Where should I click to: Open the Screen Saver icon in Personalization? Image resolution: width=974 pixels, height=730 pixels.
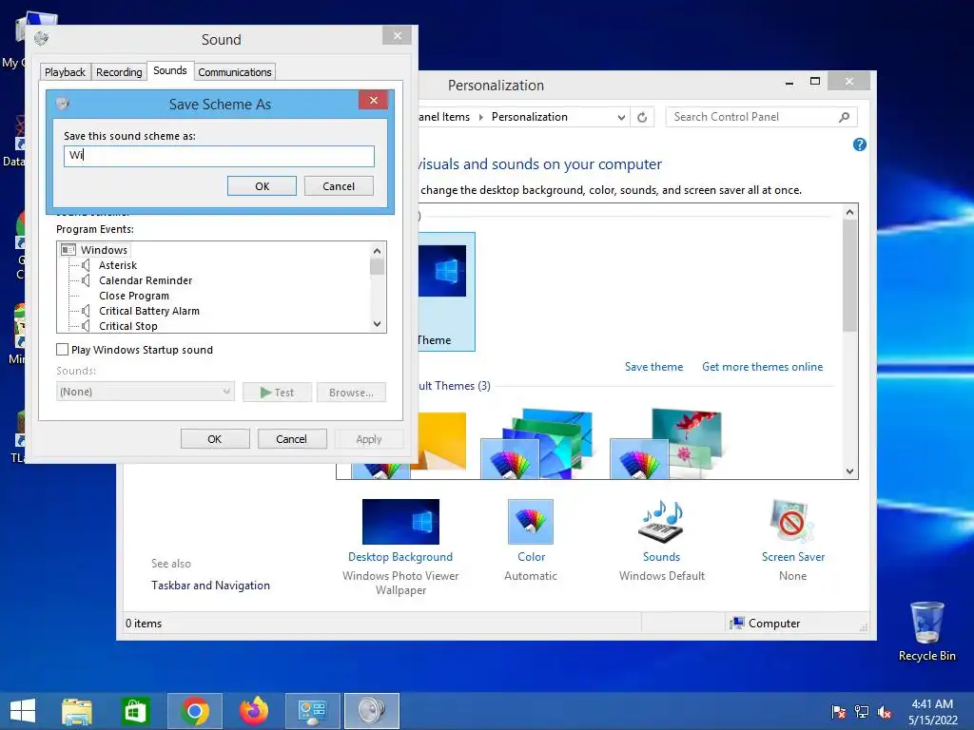[792, 522]
